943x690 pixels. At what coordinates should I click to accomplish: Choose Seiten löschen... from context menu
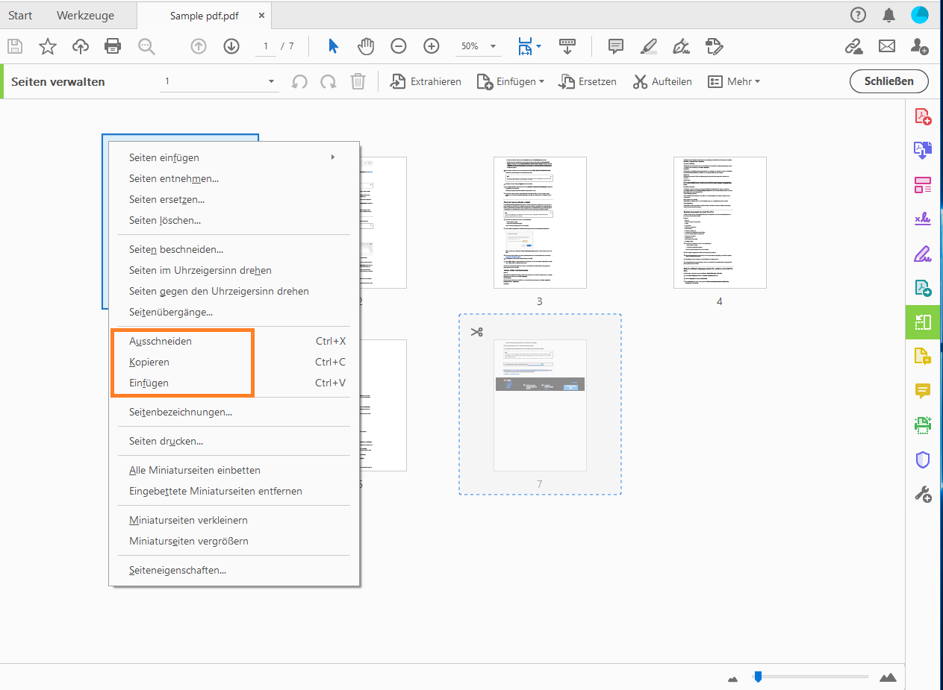(165, 220)
